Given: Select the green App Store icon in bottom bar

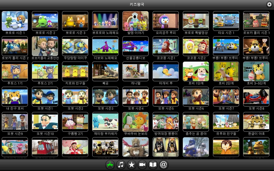Looking at the screenshot, I should [110, 164].
